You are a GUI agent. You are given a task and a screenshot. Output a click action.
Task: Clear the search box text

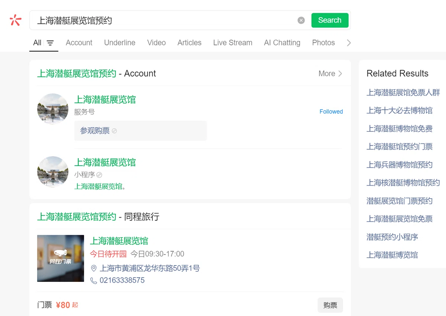coord(301,20)
